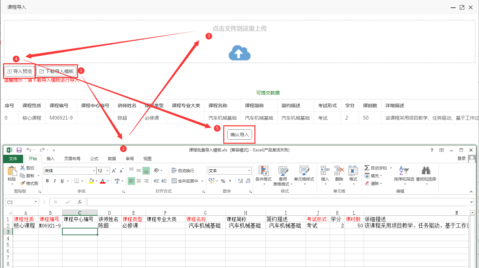This screenshot has height=268, width=479.
Task: Click the 确认导入 button
Action: coord(239,135)
